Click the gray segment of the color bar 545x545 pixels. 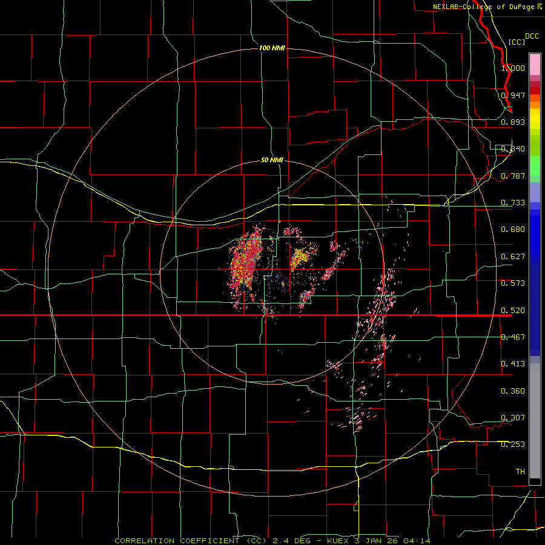(x=535, y=421)
